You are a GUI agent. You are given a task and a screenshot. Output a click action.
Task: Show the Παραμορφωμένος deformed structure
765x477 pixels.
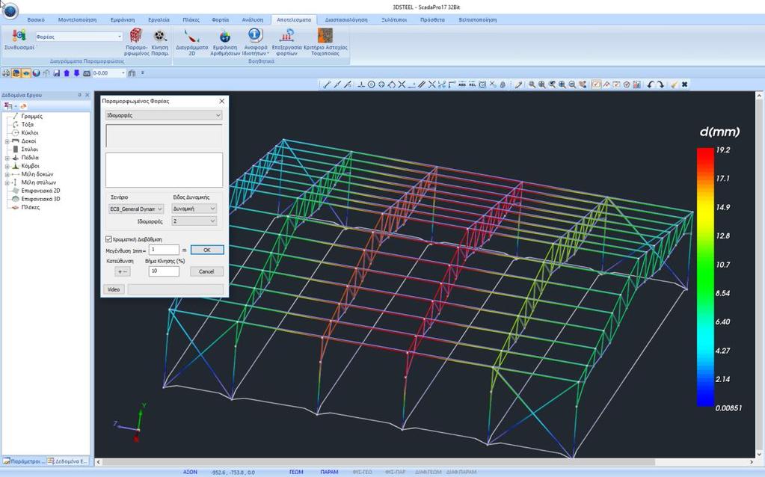(136, 42)
